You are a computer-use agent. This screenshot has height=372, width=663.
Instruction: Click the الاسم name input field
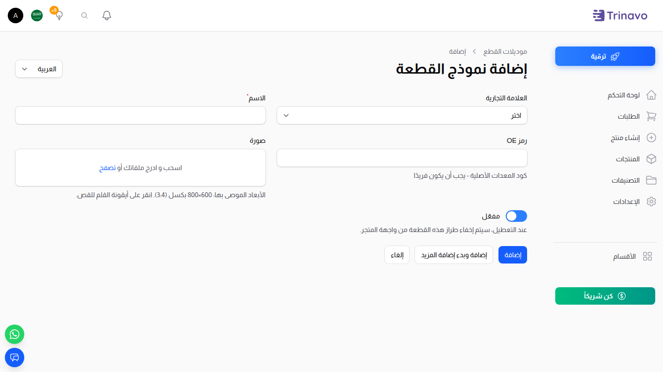(140, 115)
